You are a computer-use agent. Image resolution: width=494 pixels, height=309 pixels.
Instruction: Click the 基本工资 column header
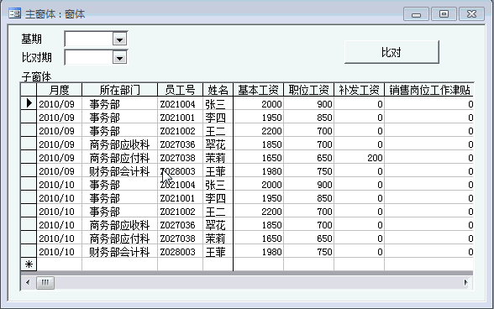pos(258,90)
